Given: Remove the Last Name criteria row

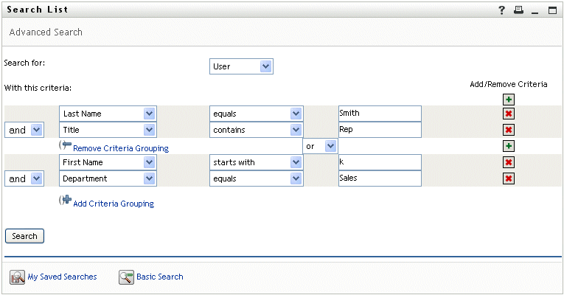Looking at the screenshot, I should click(x=509, y=114).
